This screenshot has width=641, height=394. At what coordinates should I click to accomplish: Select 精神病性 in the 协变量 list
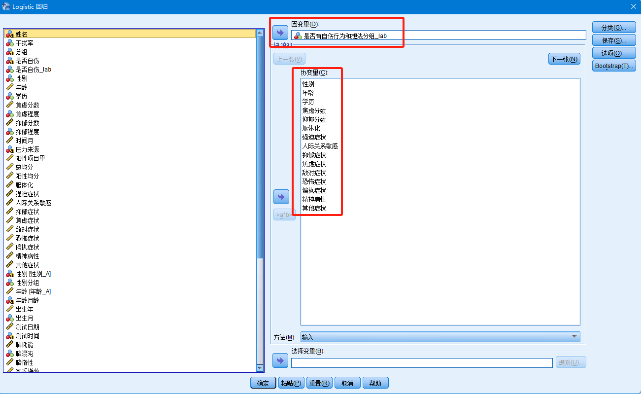coord(314,199)
